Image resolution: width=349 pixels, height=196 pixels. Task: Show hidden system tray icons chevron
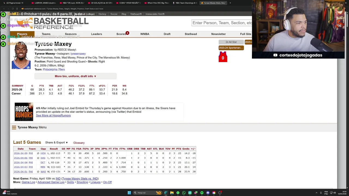(x=317, y=193)
